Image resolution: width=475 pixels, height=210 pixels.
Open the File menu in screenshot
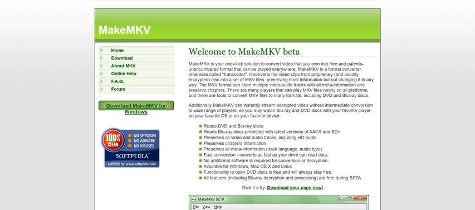tap(196, 207)
